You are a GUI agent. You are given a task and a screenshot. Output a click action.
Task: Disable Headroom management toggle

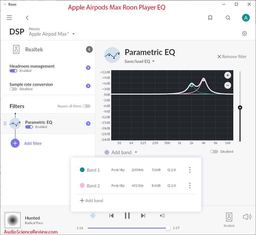pos(13,71)
